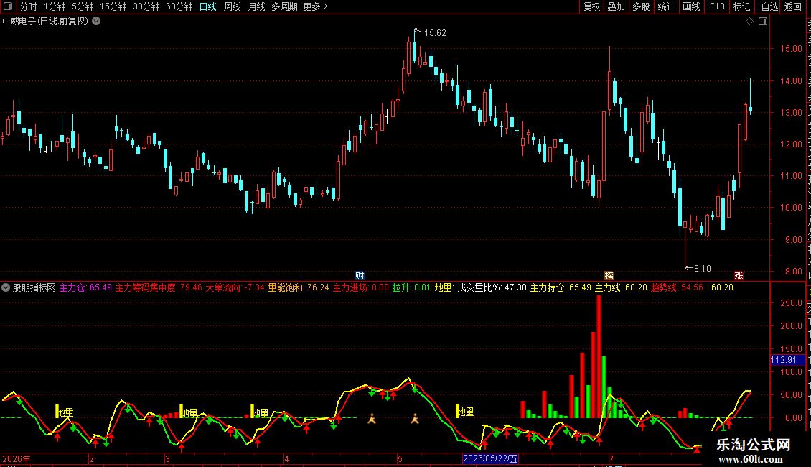The image size is (811, 467).
Task: Click the 8.10 low price label
Action: coord(703,269)
